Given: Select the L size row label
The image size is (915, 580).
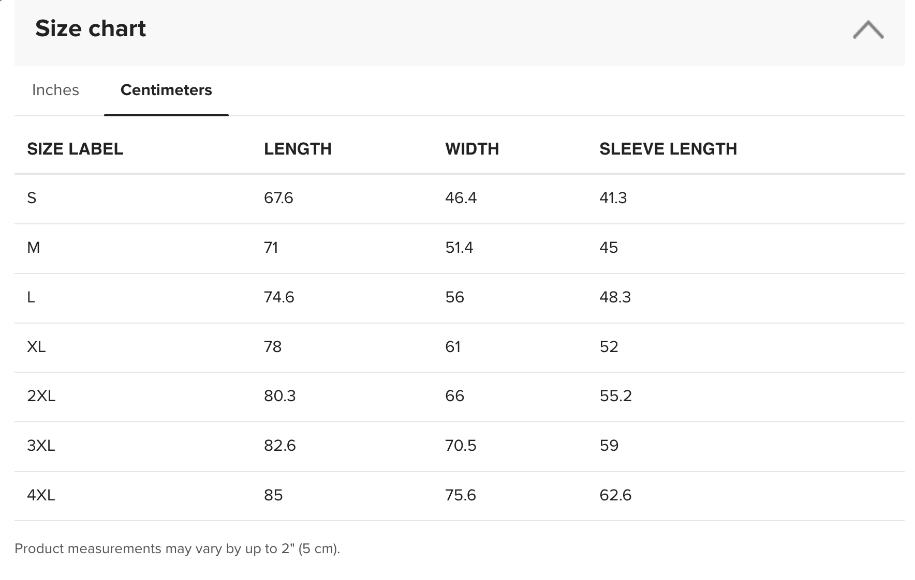Looking at the screenshot, I should tap(31, 297).
